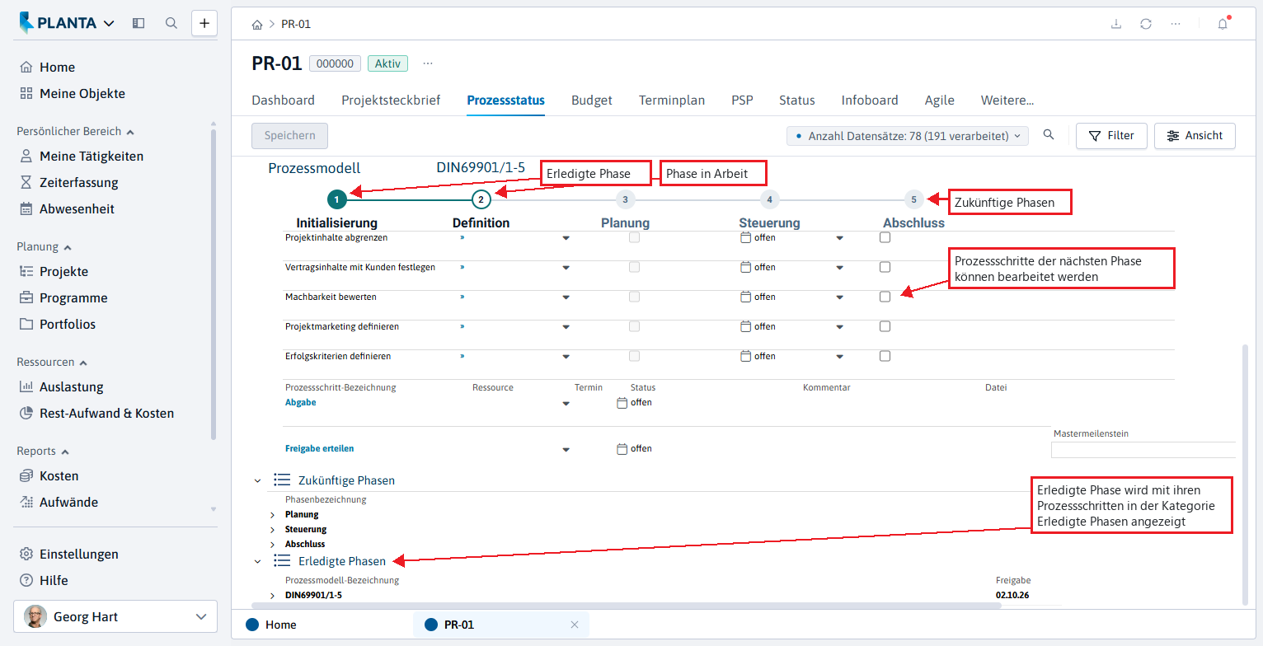Expand the Steuerung future phase
1263x646 pixels.
273,529
